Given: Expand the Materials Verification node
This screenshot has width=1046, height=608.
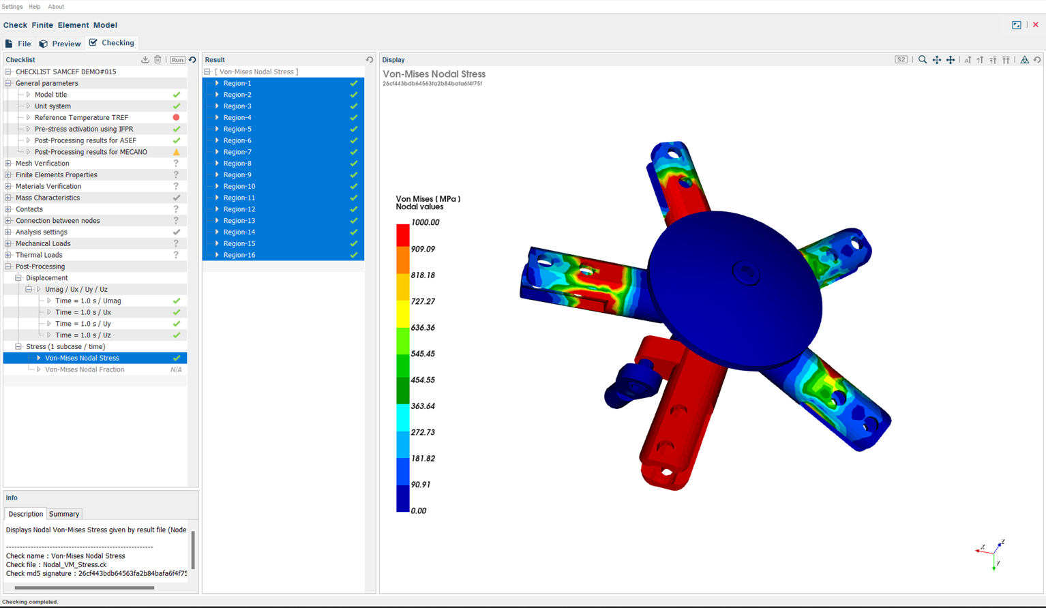Looking at the screenshot, I should [x=8, y=186].
